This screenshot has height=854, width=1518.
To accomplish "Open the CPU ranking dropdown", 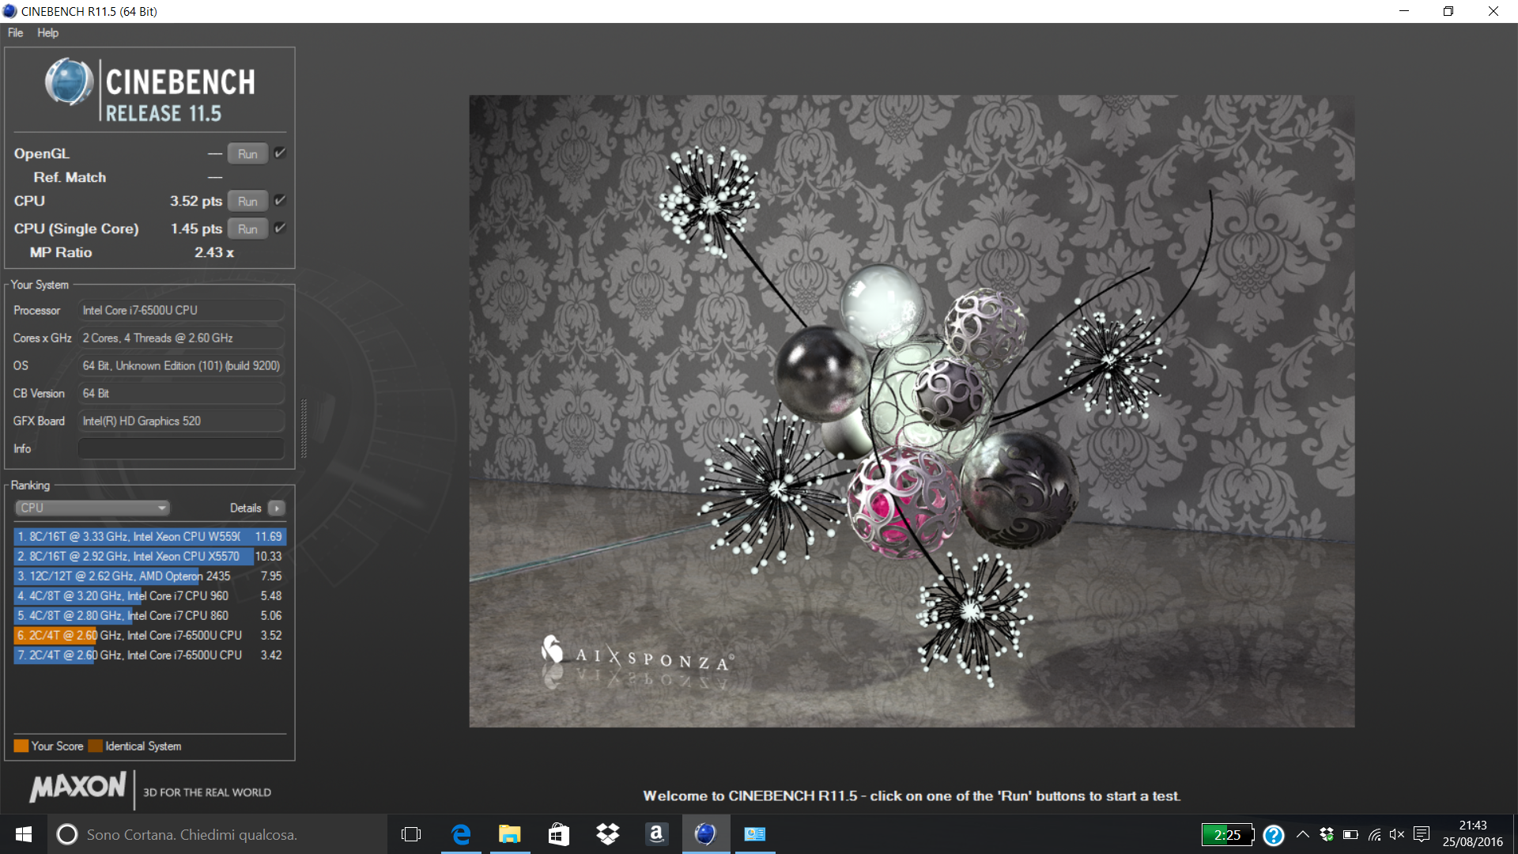I will (93, 508).
